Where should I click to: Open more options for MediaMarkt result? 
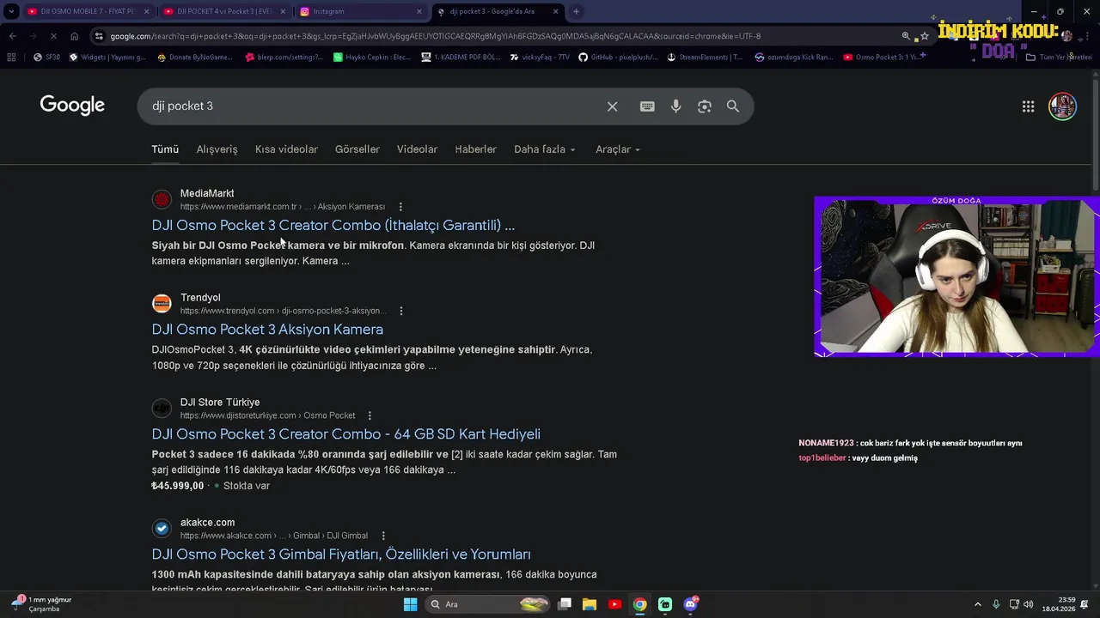400,207
